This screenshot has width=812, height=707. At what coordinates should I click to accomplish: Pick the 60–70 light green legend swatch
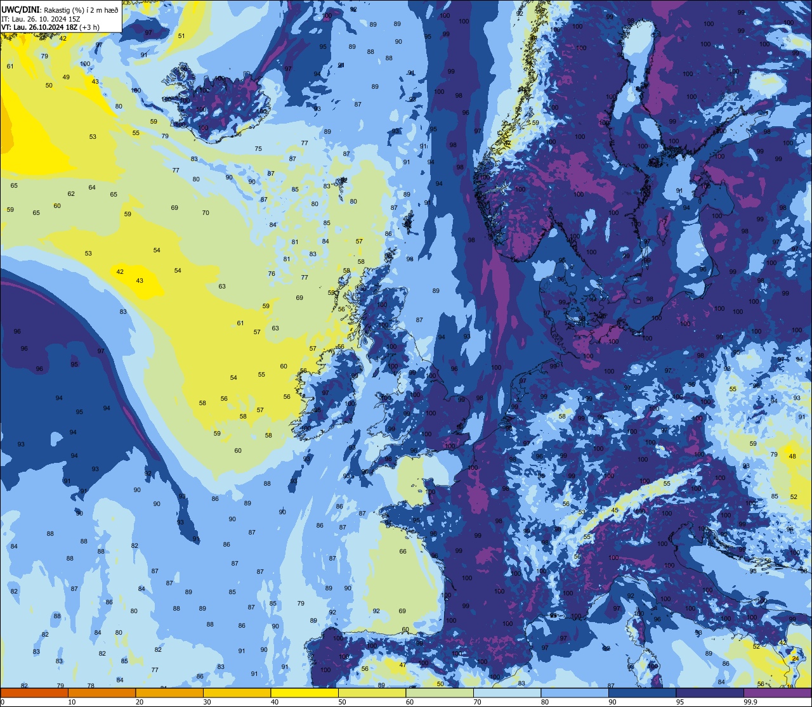click(x=440, y=692)
